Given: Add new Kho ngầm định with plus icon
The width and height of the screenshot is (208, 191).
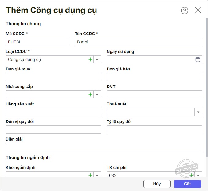Looking at the screenshot, I should coord(90,175).
